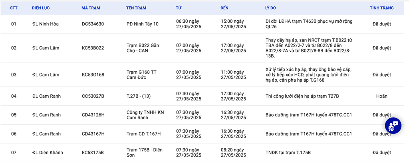Click the MÃ TRẠM column header
409x163 pixels.
(91, 8)
